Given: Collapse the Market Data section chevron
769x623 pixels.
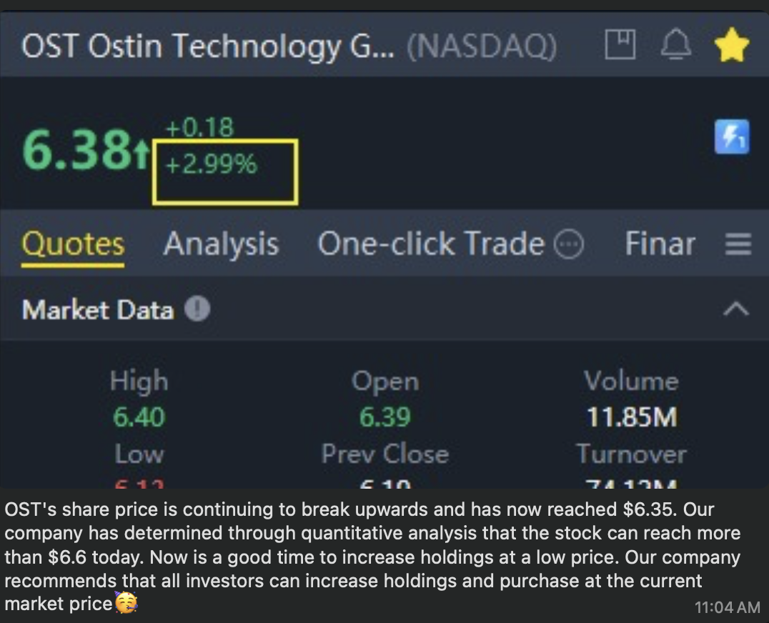Looking at the screenshot, I should pos(736,310).
